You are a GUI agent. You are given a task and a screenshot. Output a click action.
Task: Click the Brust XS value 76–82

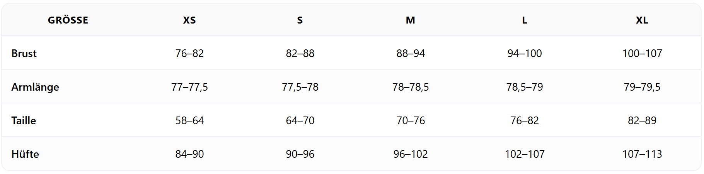coord(189,53)
